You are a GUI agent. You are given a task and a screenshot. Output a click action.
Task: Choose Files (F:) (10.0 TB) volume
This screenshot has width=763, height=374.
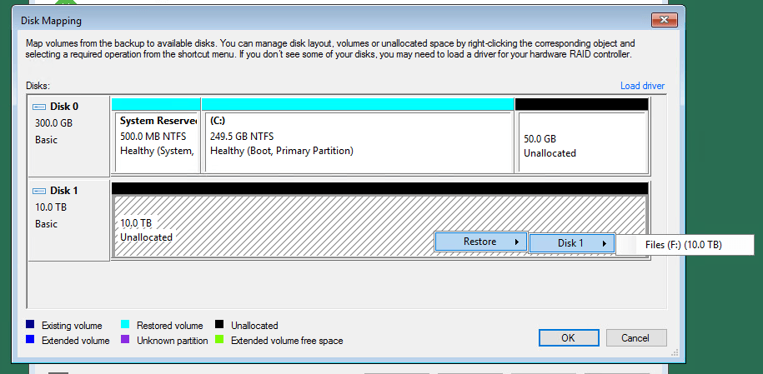coord(684,245)
